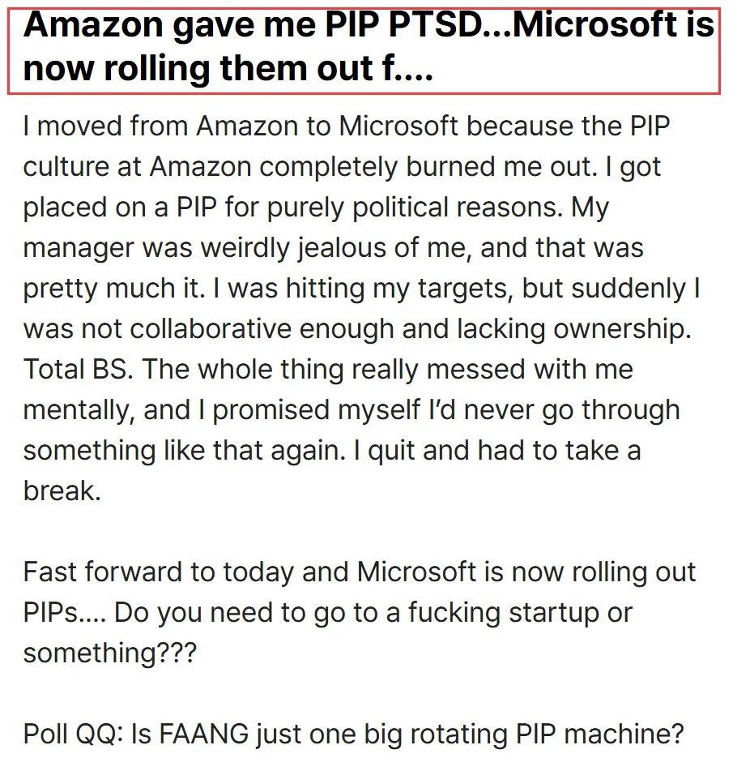
Task: Click 'was not collaborative enough and lacking ownership'
Action: pos(357,328)
